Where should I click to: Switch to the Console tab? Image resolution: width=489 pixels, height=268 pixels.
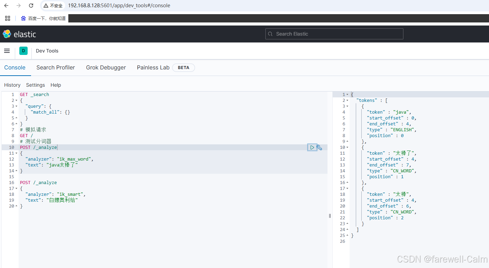[x=15, y=67]
